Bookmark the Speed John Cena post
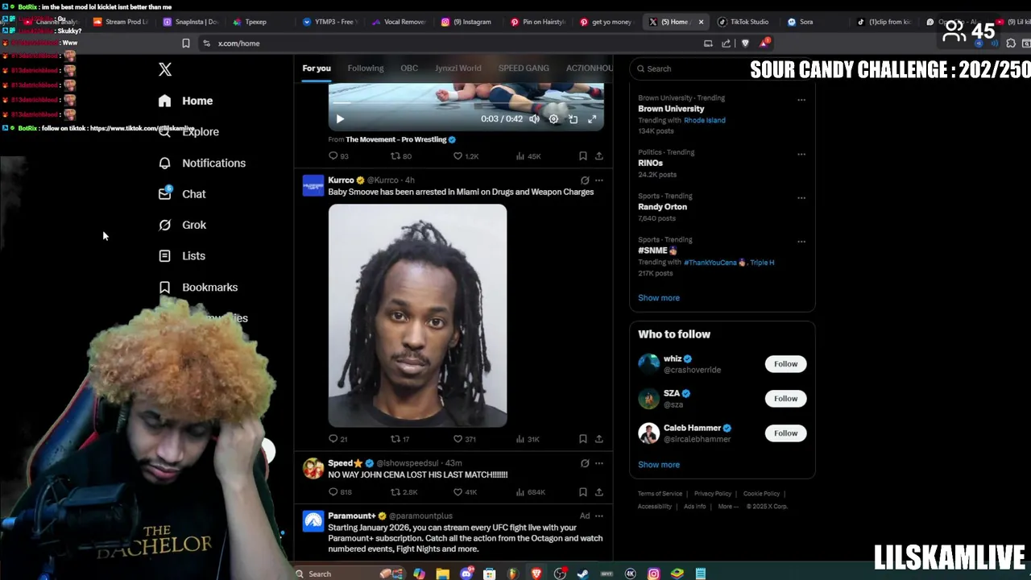1031x580 pixels. pos(583,492)
